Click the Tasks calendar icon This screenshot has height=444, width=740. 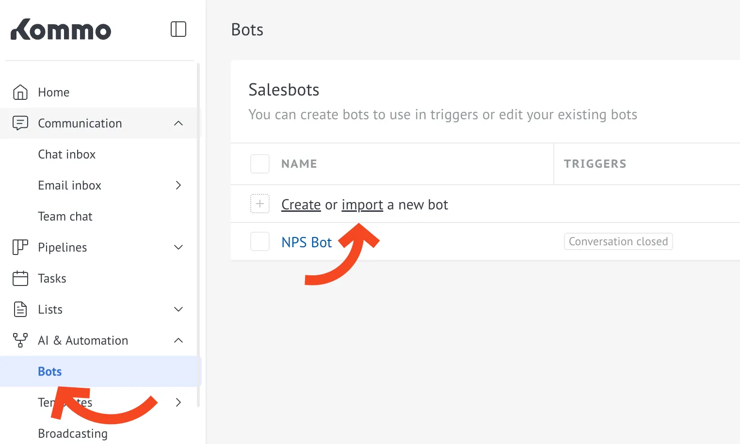pyautogui.click(x=20, y=278)
